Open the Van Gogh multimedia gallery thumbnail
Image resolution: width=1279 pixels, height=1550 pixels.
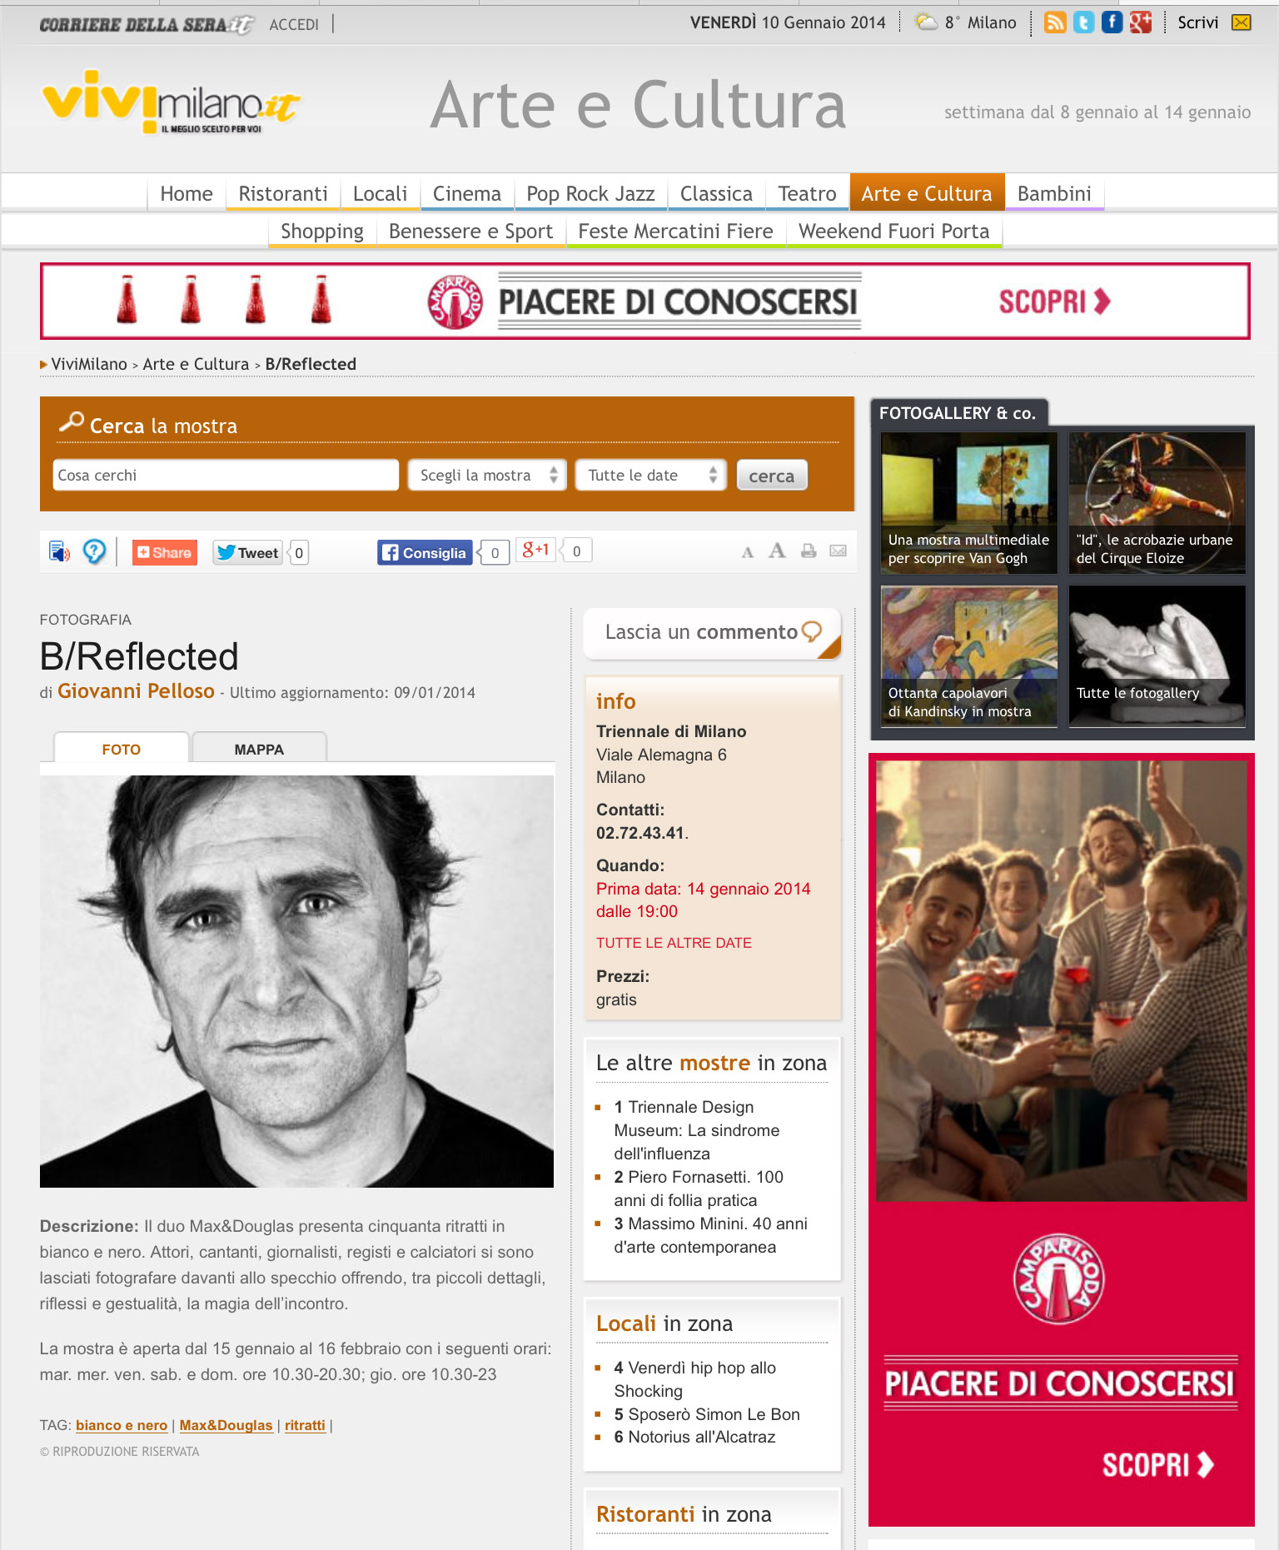coord(968,502)
